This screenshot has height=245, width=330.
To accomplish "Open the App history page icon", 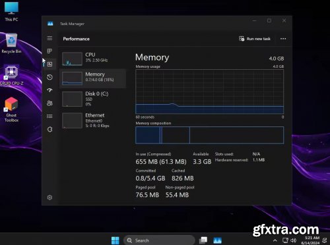I will [49, 77].
